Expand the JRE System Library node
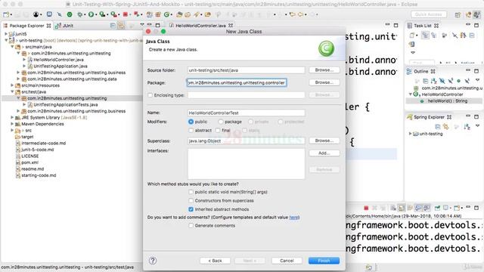Viewport: 484px width, 272px height. pyautogui.click(x=12, y=118)
